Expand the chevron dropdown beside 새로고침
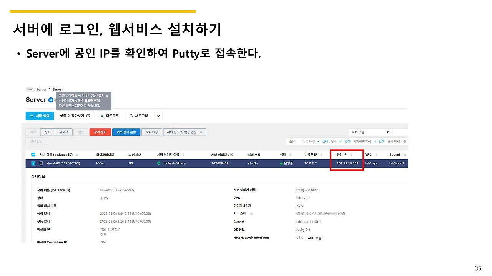The image size is (492, 276). (x=158, y=116)
